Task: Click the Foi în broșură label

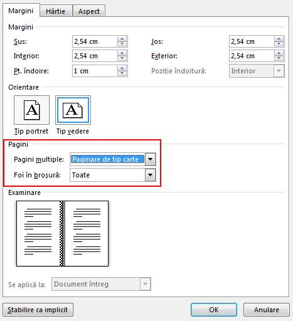Action: point(37,175)
